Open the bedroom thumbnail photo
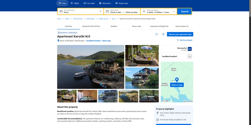The height and width of the screenshot is (125, 251). point(87,96)
